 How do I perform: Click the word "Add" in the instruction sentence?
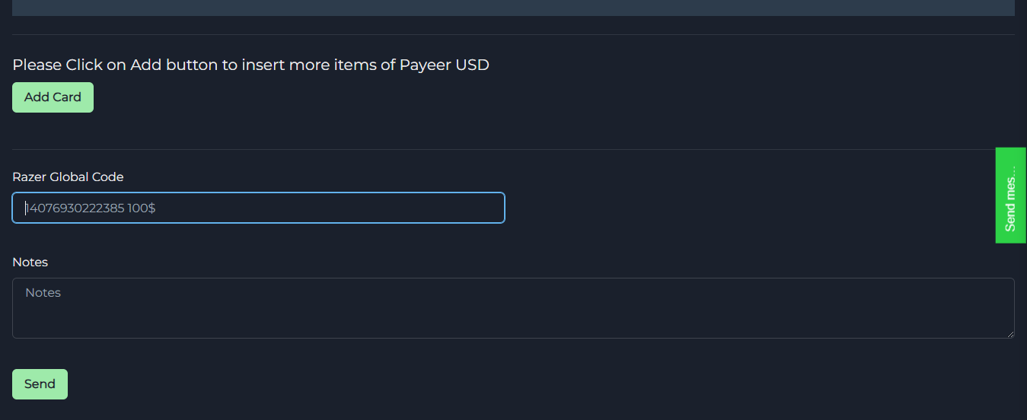point(146,65)
